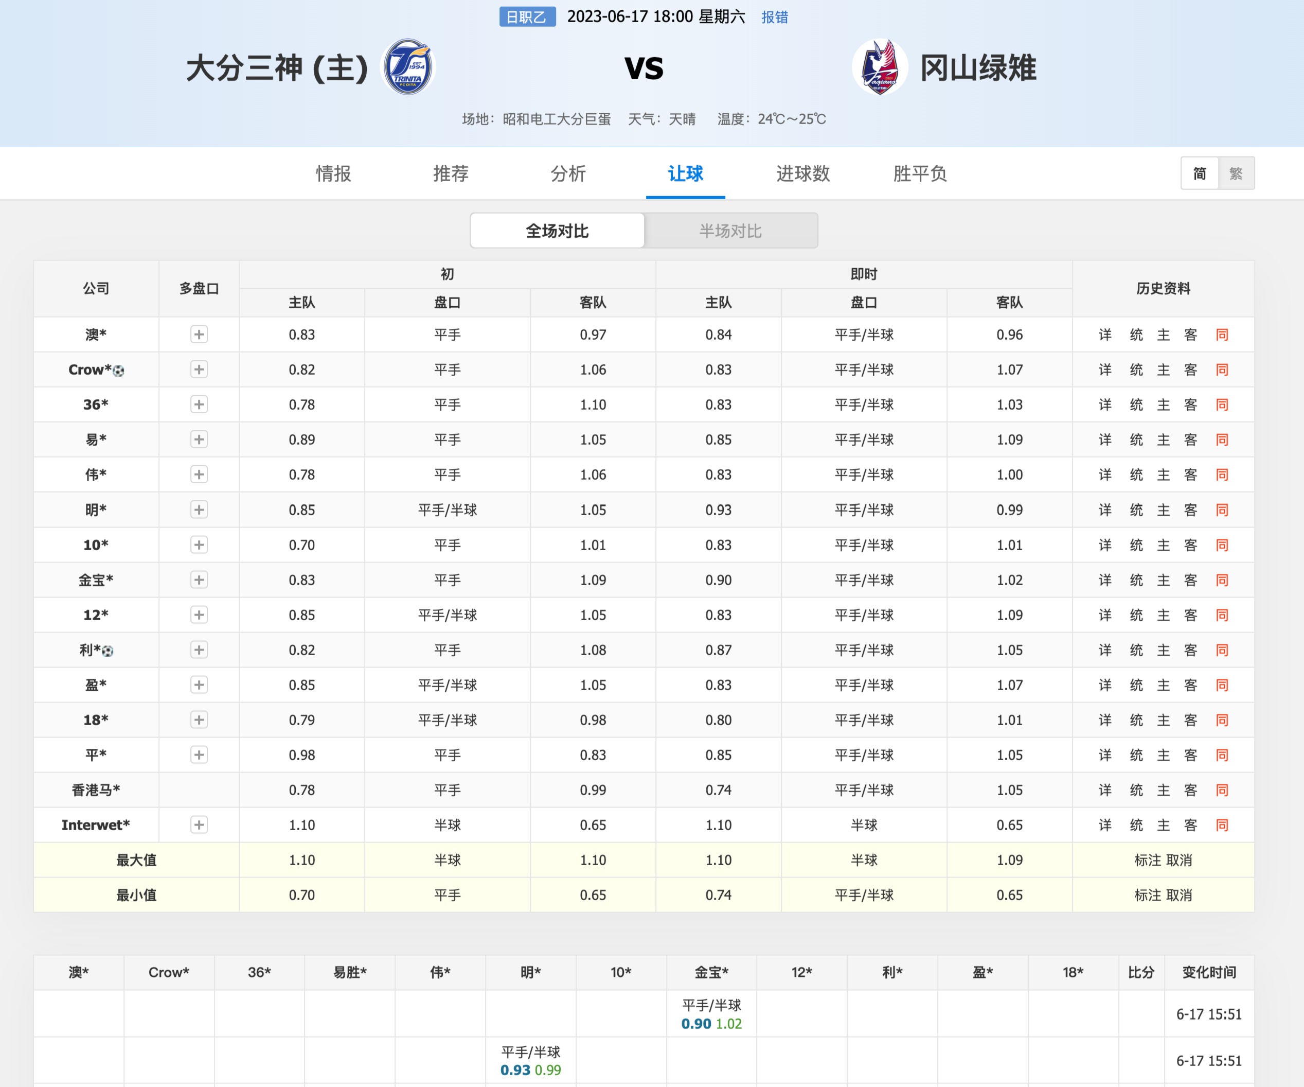Open 详 details for 香港马* row
This screenshot has width=1304, height=1087.
pyautogui.click(x=1105, y=790)
